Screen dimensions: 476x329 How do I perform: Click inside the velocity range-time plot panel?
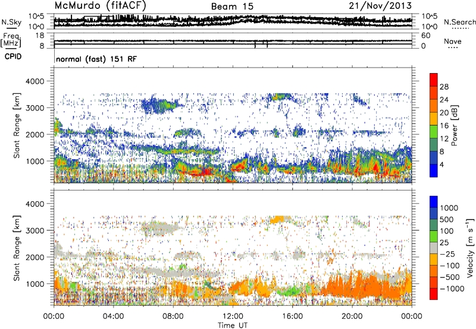233,248
